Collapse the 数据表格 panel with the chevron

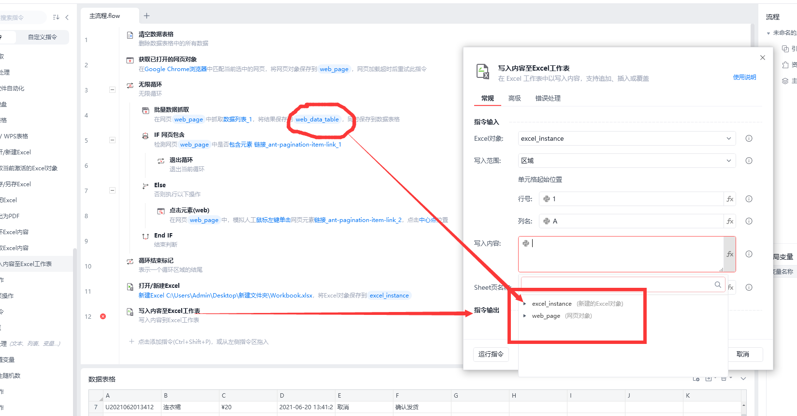click(743, 379)
